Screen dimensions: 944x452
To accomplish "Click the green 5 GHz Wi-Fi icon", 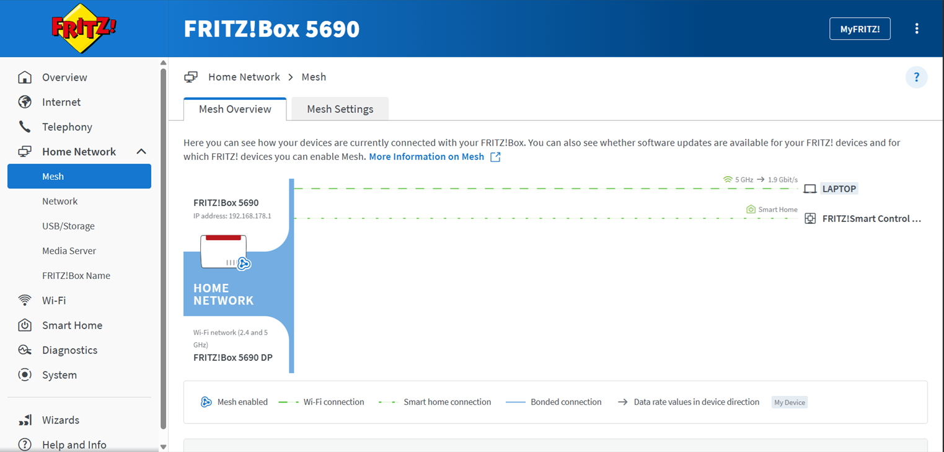I will tap(728, 180).
